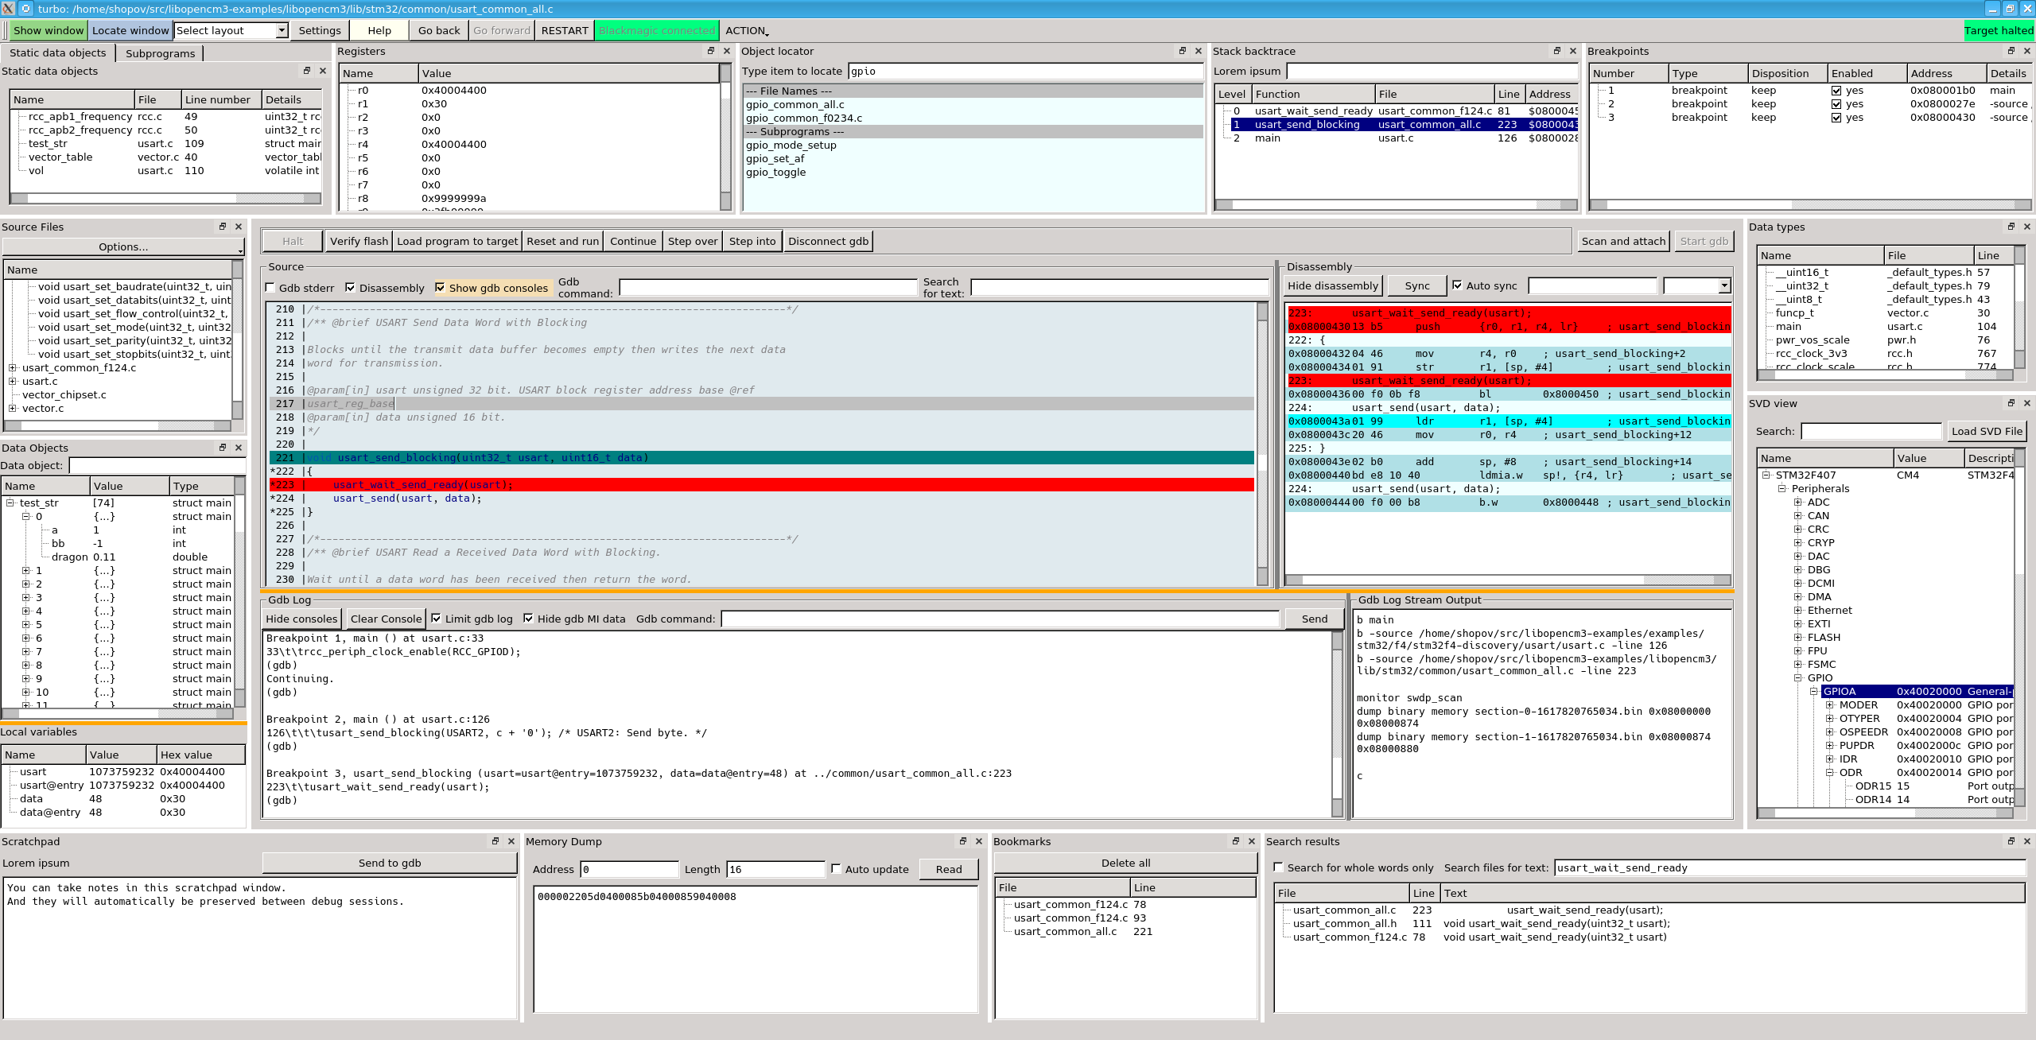Float the Scratchpad panel
Image resolution: width=2036 pixels, height=1040 pixels.
(495, 841)
